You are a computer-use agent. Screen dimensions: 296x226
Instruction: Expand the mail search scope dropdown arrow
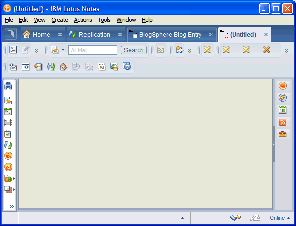pyautogui.click(x=63, y=50)
